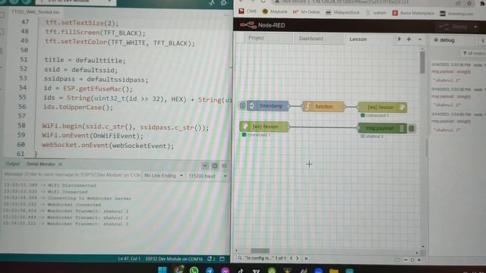The height and width of the screenshot is (273, 486).
Task: Toggle serial monitor timestamps clock icon
Action: pyautogui.click(x=215, y=166)
